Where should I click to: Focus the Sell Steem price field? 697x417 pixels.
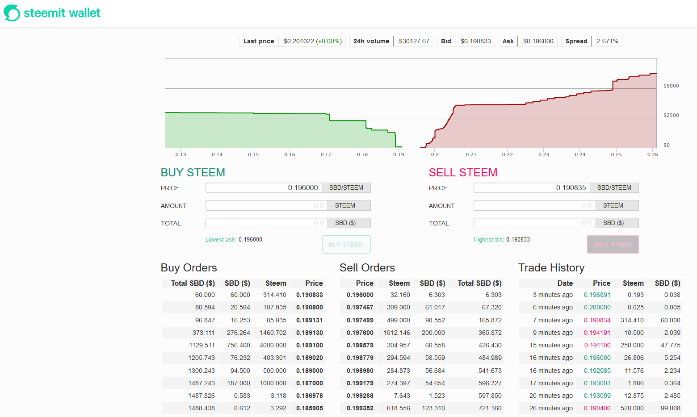click(532, 188)
